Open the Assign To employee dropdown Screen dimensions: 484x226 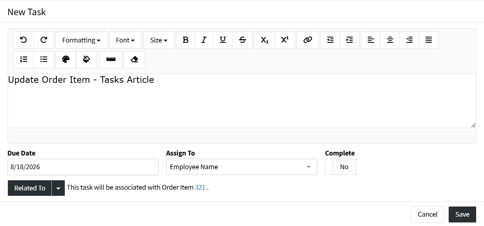click(x=242, y=167)
